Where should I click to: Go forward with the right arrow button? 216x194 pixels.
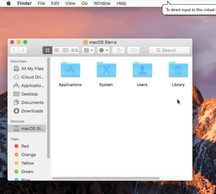pos(23,50)
